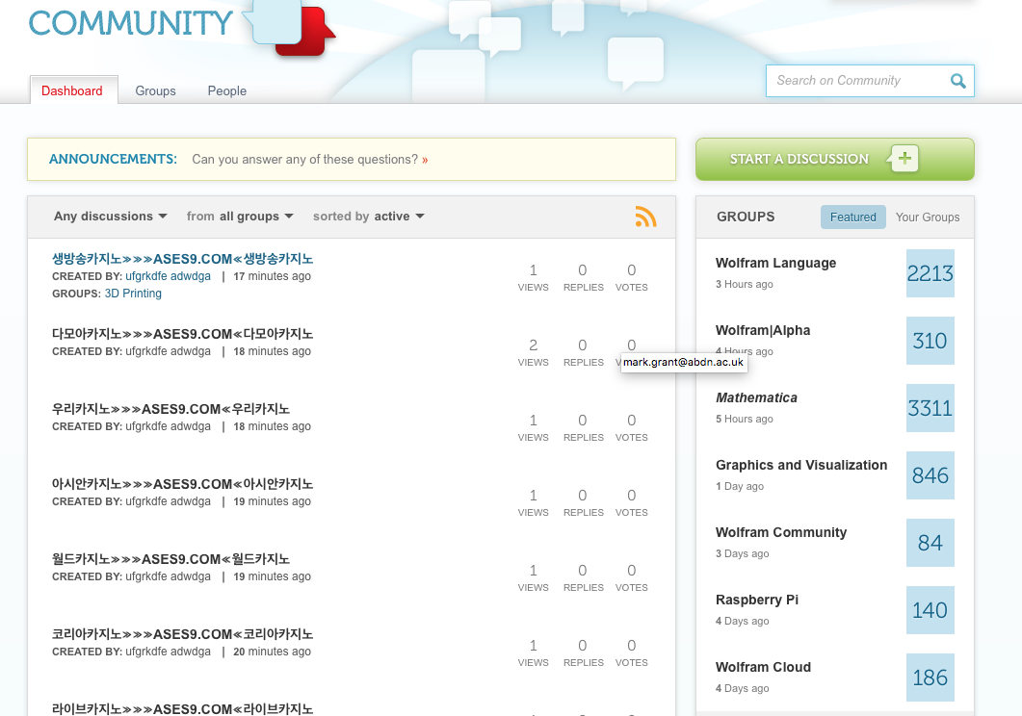Screen dimensions: 1022x716
Task: Open the 코리아카지노 discussion
Action: tap(182, 634)
